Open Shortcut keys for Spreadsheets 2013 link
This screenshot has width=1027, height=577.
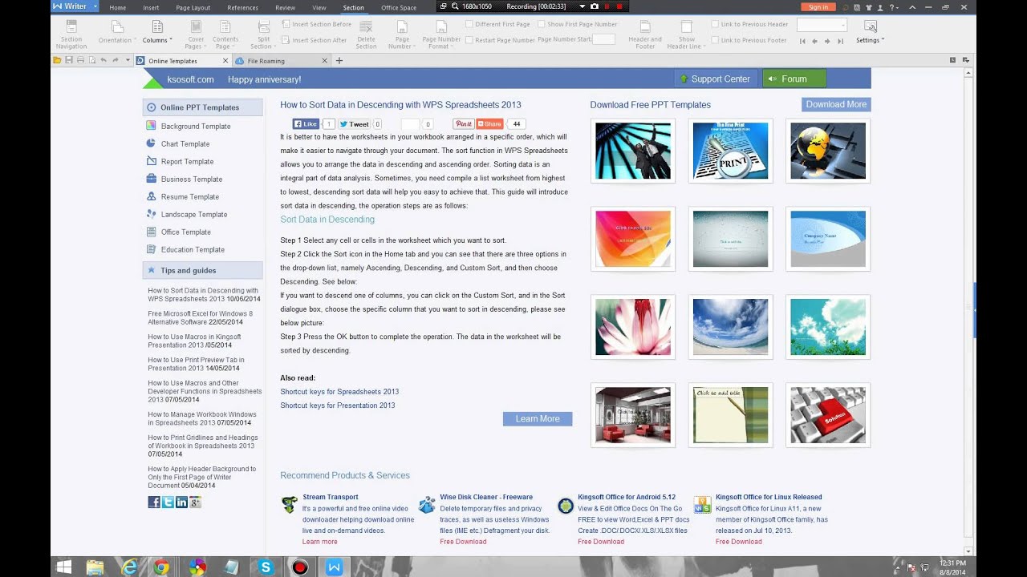(339, 392)
